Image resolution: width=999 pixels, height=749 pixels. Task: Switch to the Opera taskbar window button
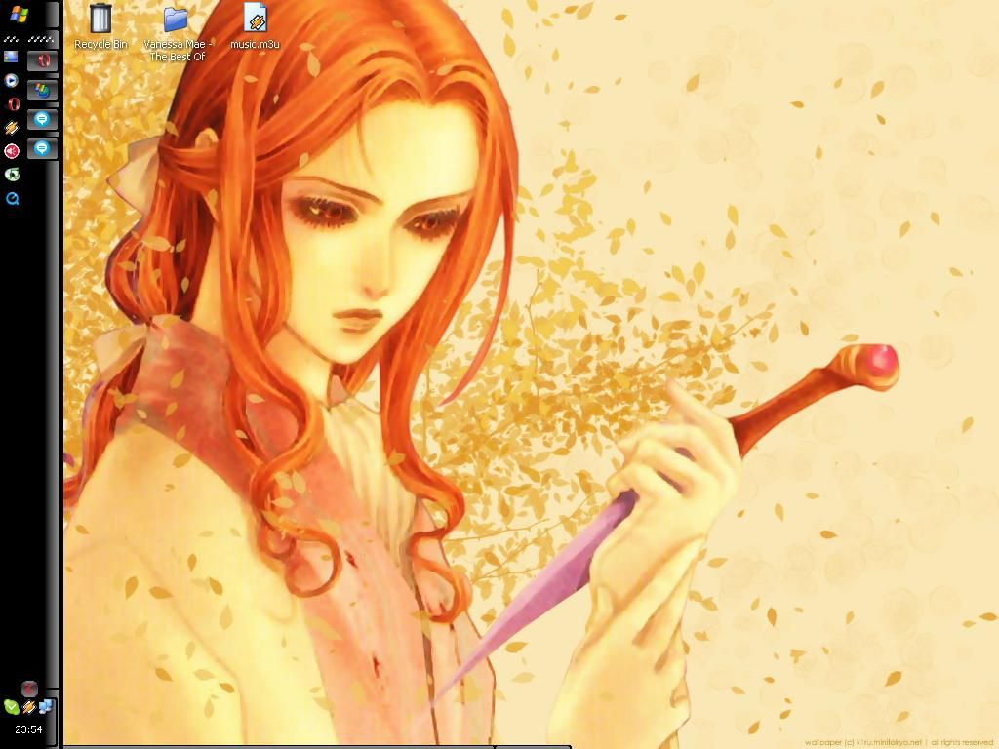coord(43,61)
